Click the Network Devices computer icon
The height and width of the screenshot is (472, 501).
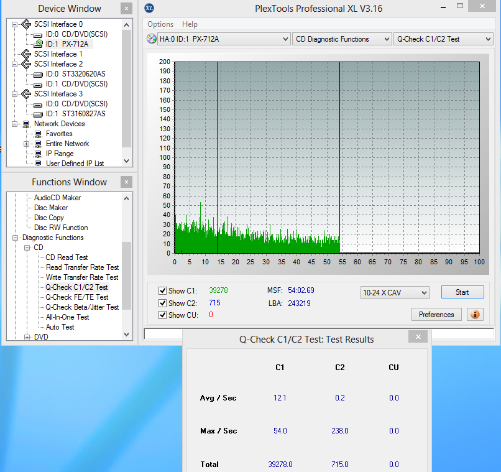pyautogui.click(x=26, y=124)
